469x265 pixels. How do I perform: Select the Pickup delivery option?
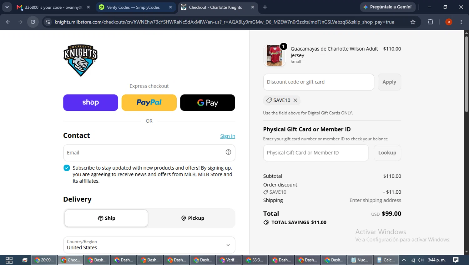[193, 218]
